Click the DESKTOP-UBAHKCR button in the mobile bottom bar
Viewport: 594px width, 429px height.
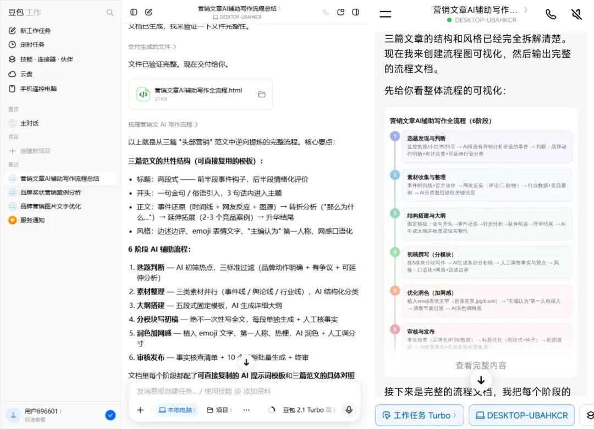(521, 415)
